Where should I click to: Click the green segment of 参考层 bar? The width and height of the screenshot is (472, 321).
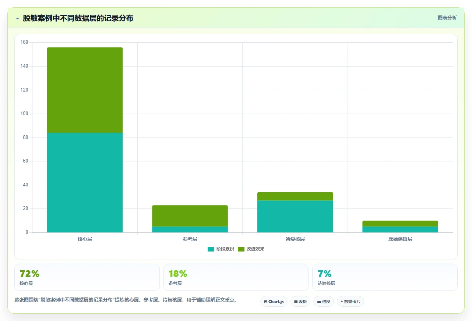coord(190,216)
